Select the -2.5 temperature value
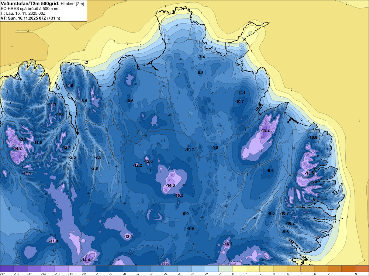 [x=72, y=157]
